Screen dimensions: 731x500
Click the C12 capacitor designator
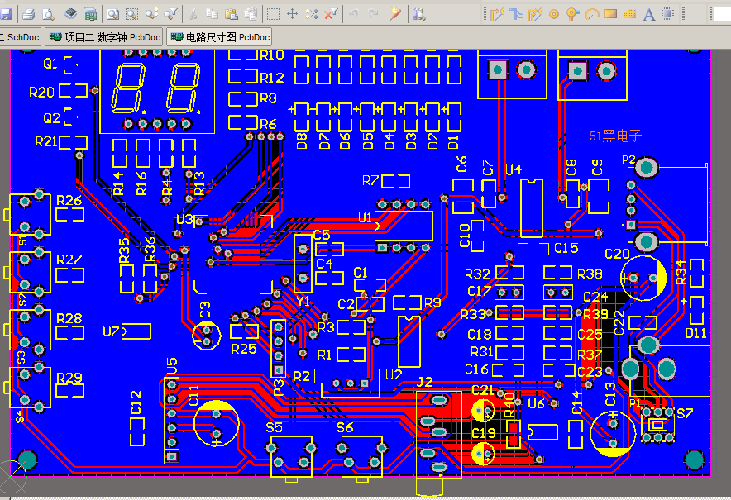tap(136, 402)
